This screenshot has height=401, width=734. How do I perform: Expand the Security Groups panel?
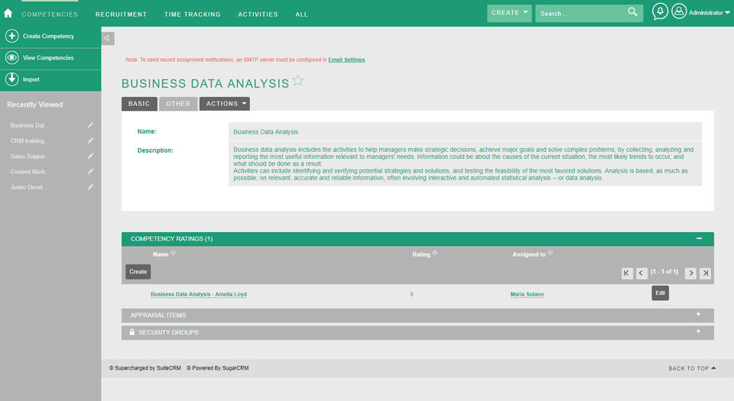(x=698, y=331)
